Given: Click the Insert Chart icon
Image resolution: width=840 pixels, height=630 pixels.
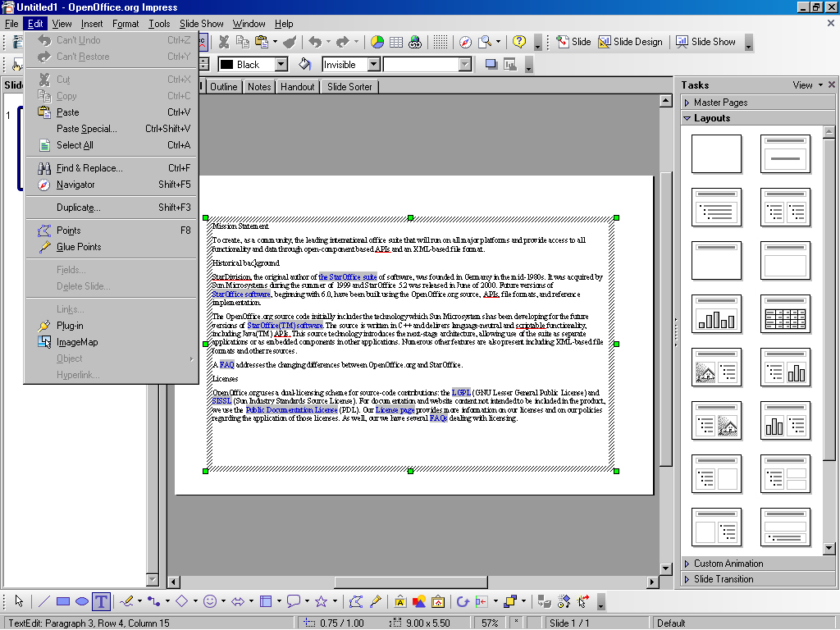Looking at the screenshot, I should 377,42.
